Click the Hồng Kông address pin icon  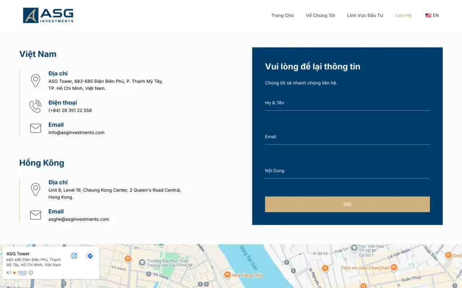pyautogui.click(x=36, y=189)
